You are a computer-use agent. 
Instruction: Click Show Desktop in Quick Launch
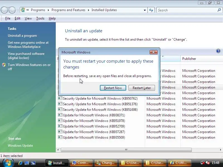[26, 163]
